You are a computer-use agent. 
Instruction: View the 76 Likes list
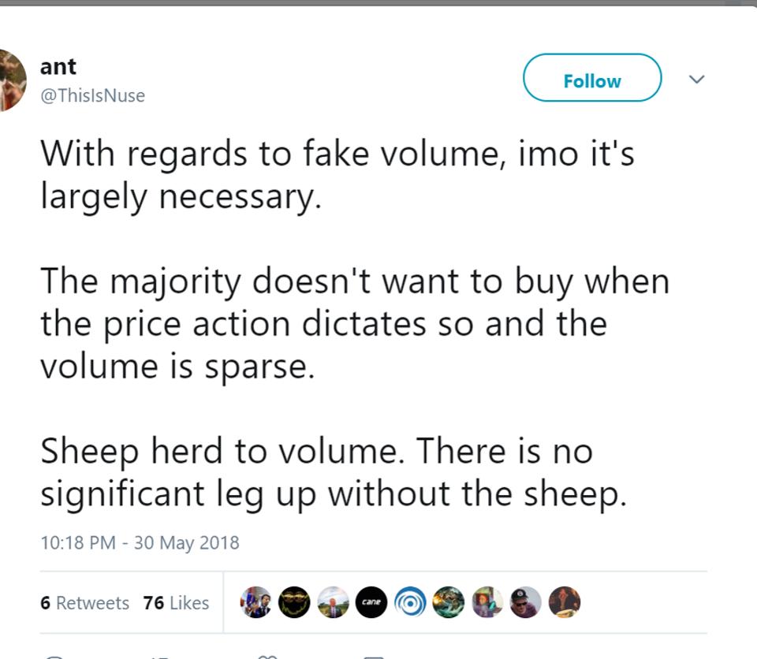[x=176, y=603]
